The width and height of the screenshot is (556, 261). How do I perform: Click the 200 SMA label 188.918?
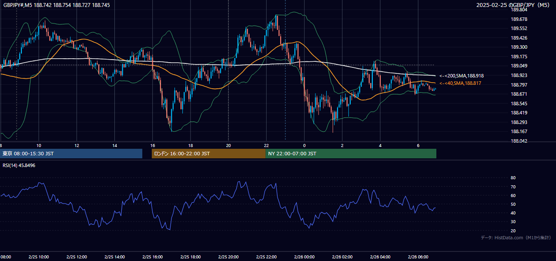(x=462, y=76)
